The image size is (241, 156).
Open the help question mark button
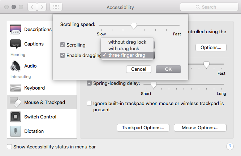pyautogui.click(x=230, y=147)
